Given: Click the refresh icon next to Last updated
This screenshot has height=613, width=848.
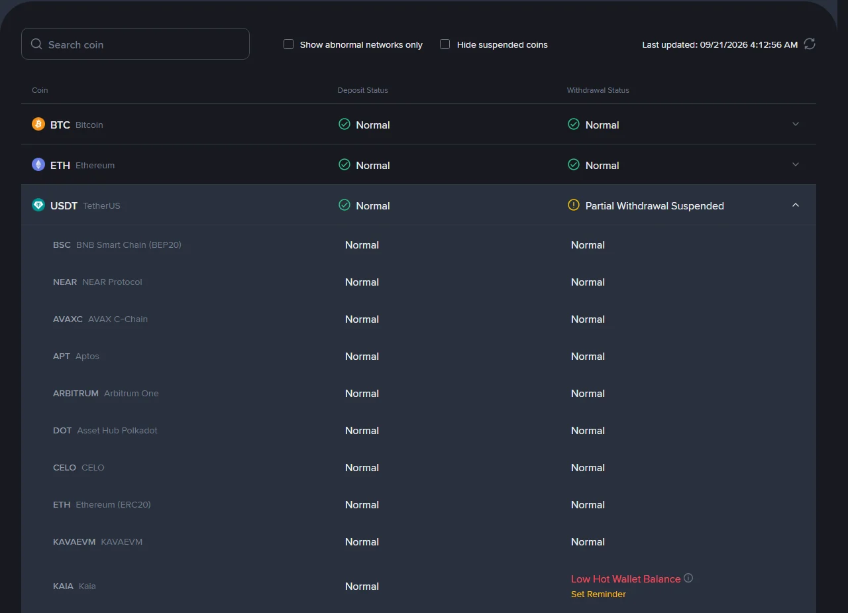Looking at the screenshot, I should [x=810, y=44].
